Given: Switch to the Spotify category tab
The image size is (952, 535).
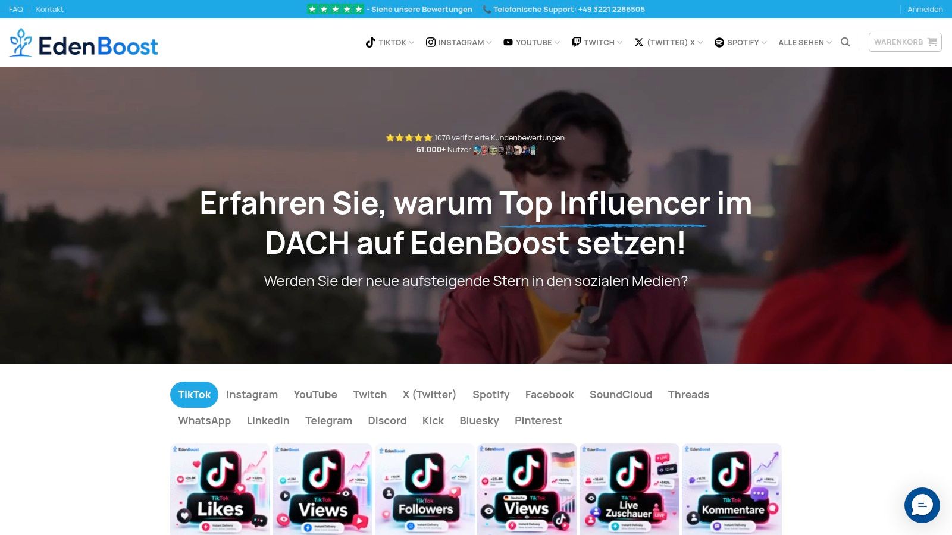Looking at the screenshot, I should coord(491,395).
